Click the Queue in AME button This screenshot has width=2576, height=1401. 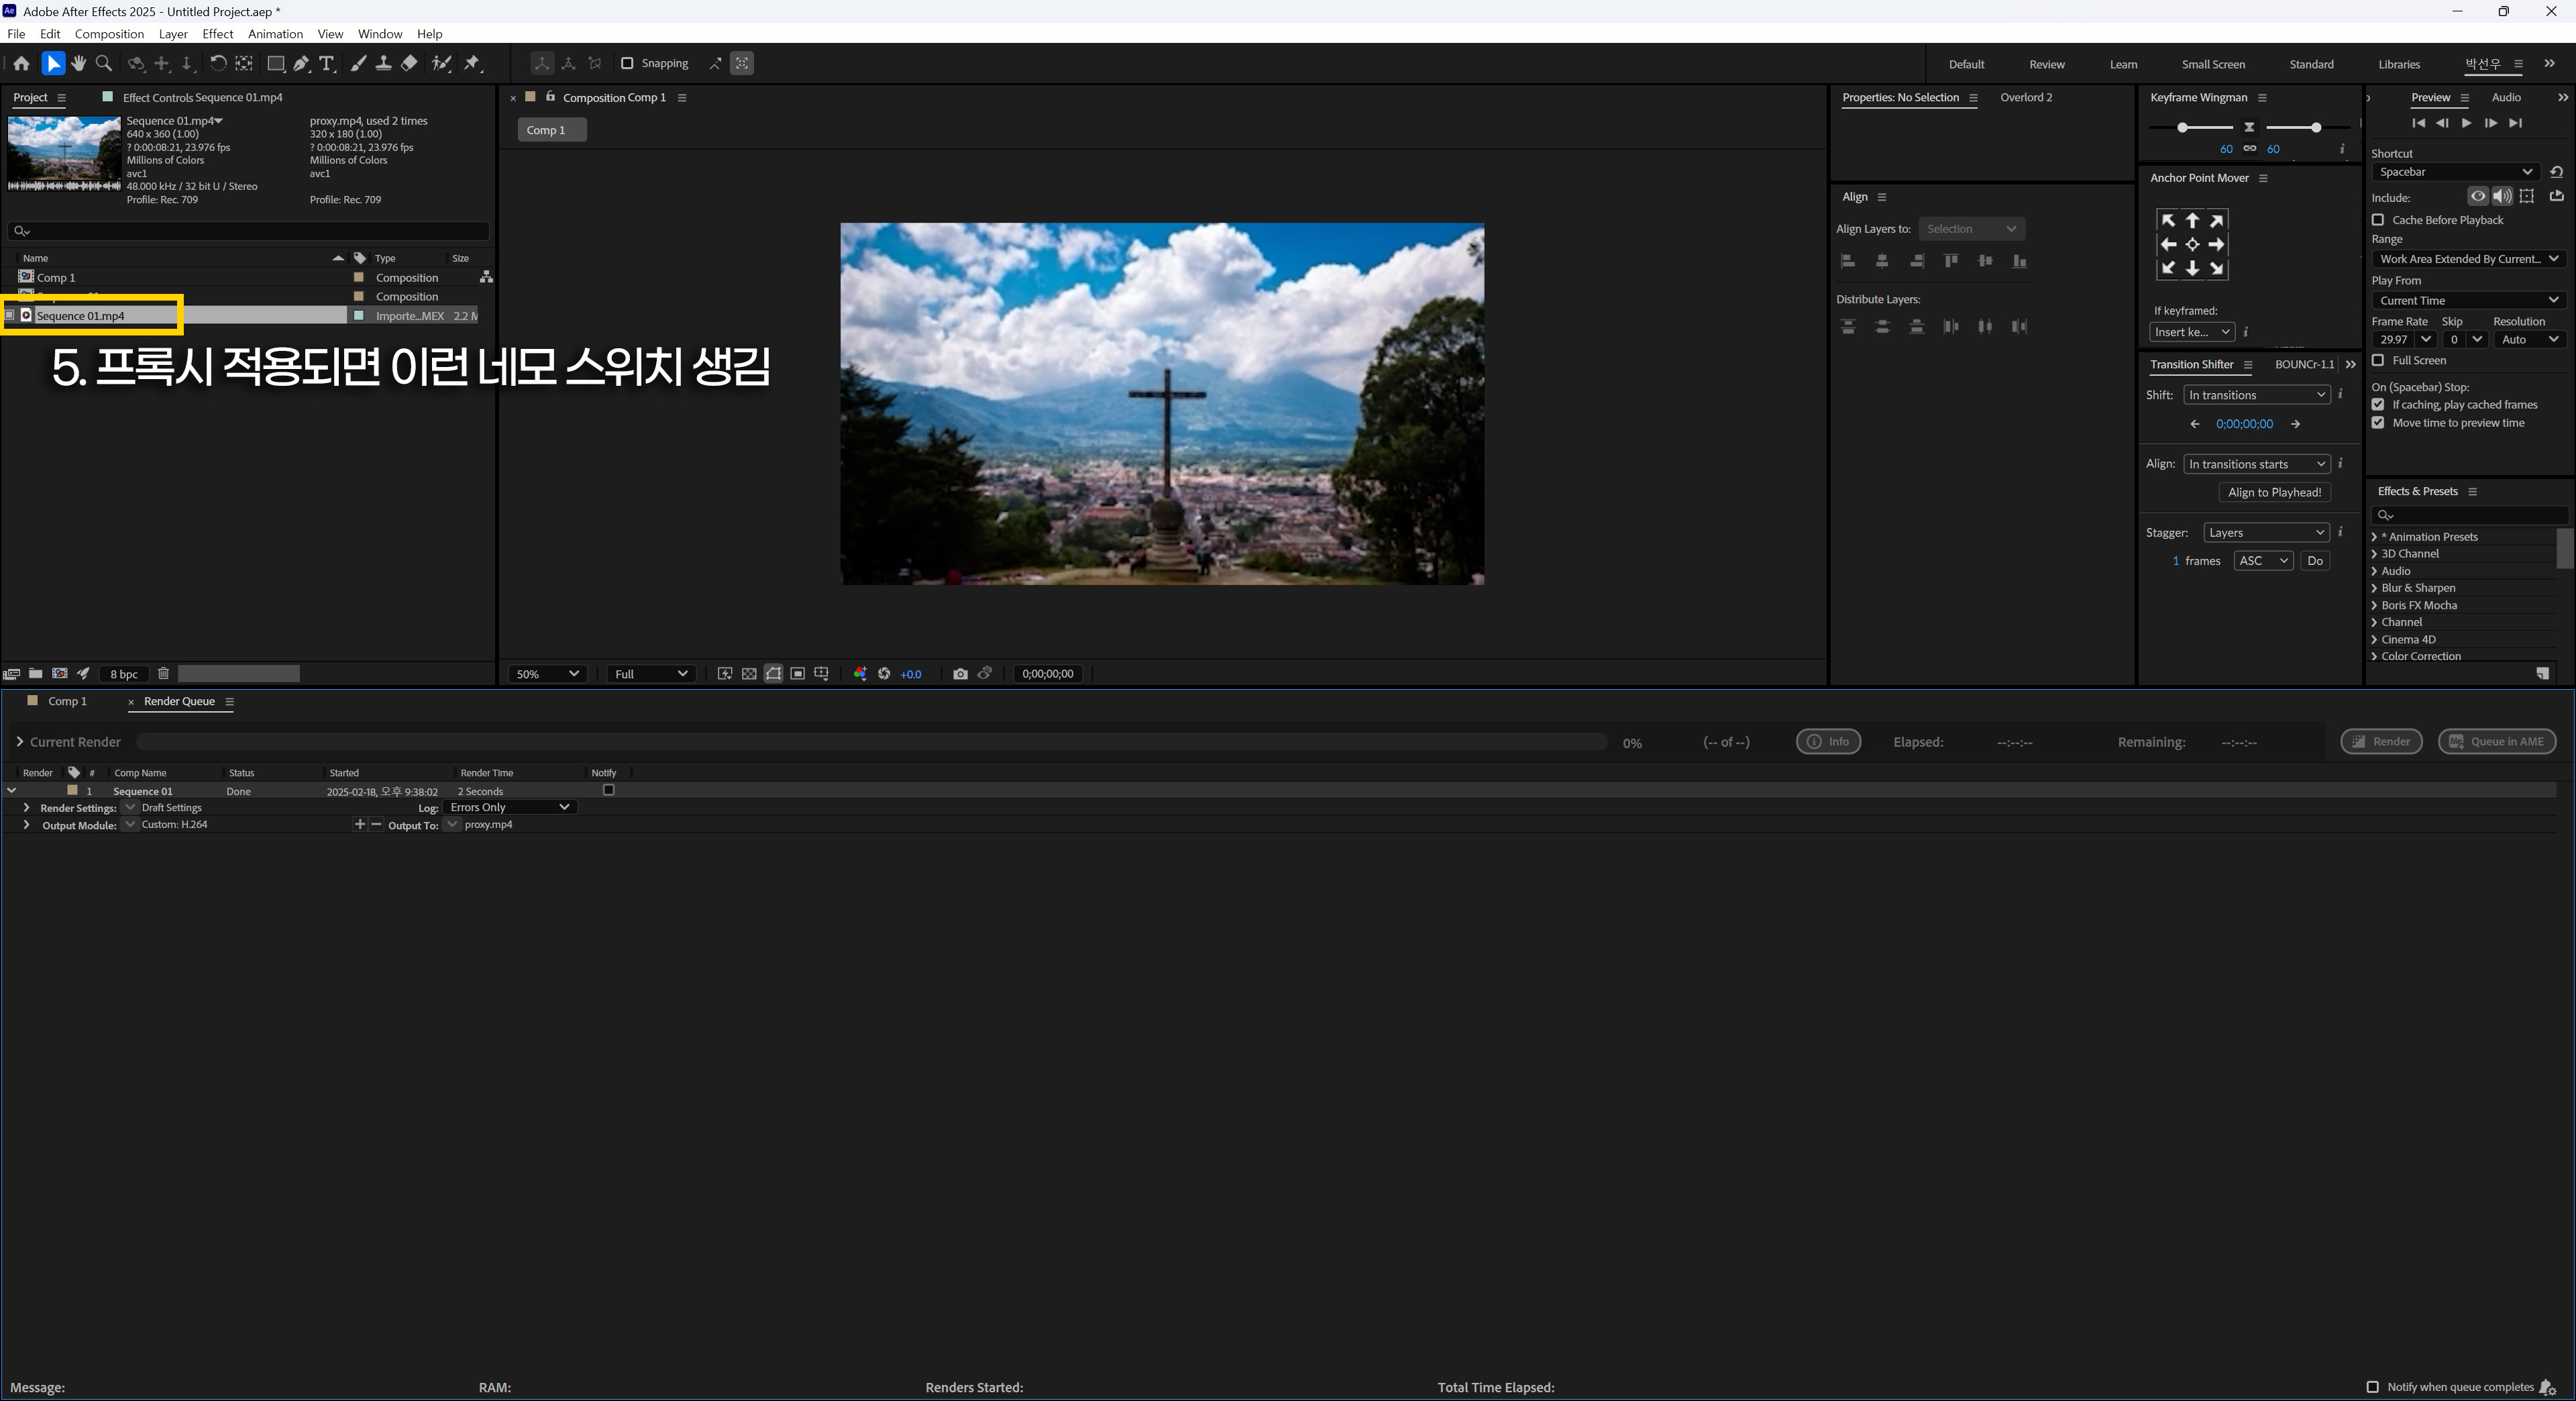(2497, 742)
